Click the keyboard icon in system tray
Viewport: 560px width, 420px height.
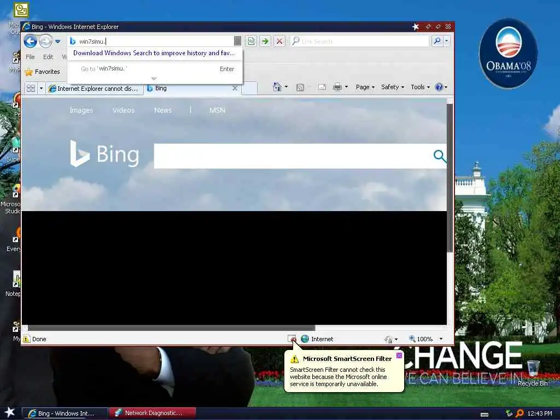coord(485,415)
